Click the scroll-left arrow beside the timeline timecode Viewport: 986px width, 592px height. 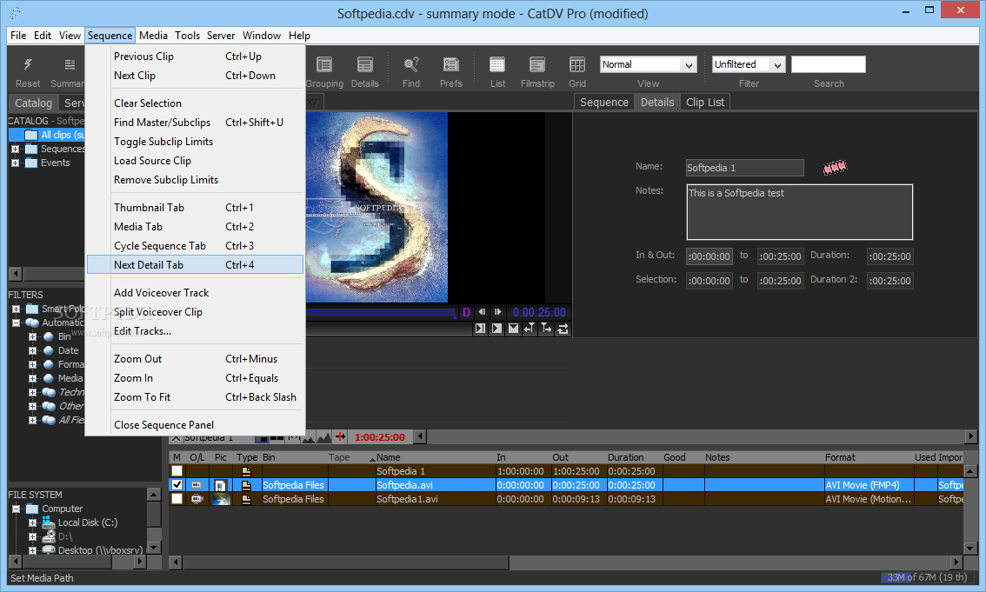point(421,436)
